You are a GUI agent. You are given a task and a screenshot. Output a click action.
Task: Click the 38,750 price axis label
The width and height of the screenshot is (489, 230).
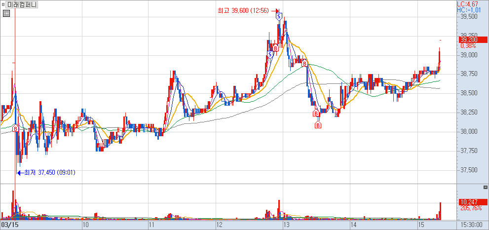469,74
